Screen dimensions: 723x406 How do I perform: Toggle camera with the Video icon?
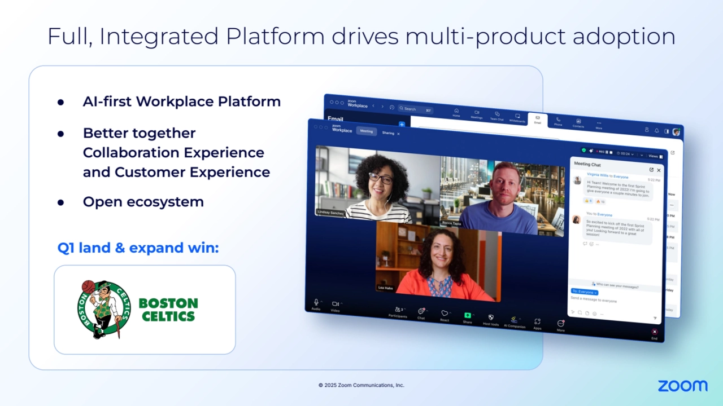335,304
